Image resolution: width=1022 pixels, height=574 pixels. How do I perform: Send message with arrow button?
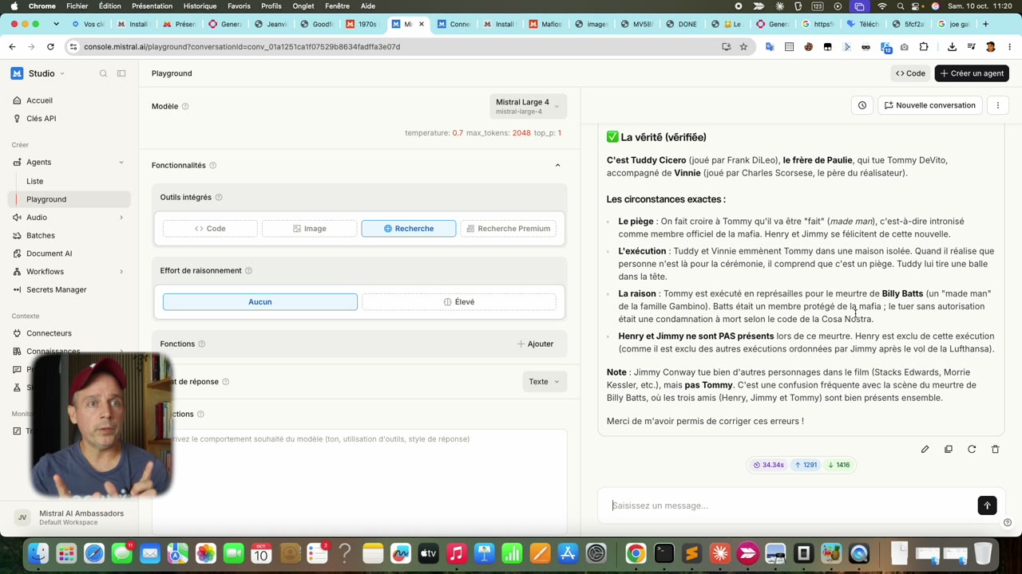pos(987,505)
